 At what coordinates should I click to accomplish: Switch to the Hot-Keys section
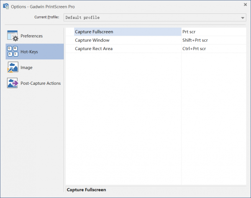[35, 51]
